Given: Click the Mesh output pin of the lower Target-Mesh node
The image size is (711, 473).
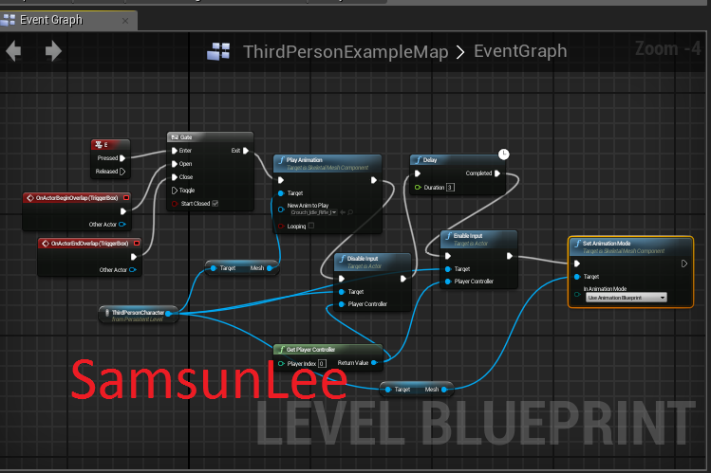Looking at the screenshot, I should click(444, 390).
